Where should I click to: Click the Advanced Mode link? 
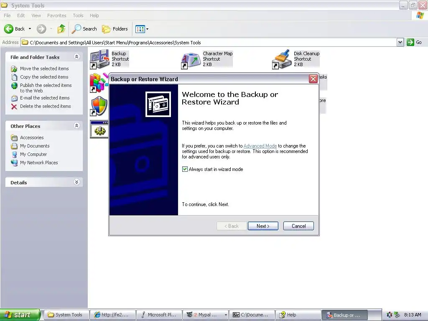260,146
